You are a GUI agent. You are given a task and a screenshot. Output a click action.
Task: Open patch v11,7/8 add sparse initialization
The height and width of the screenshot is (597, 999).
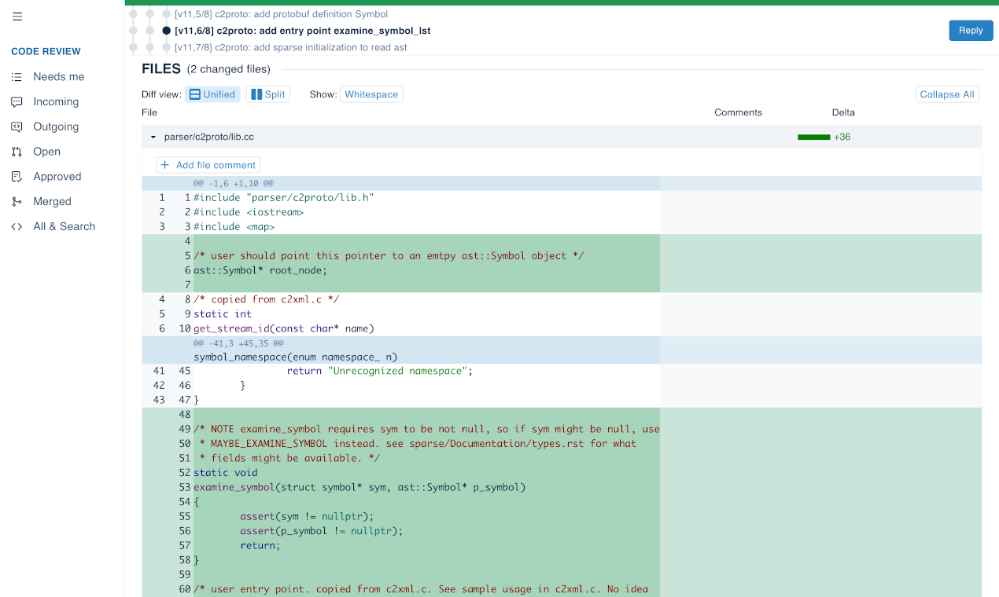tap(291, 47)
